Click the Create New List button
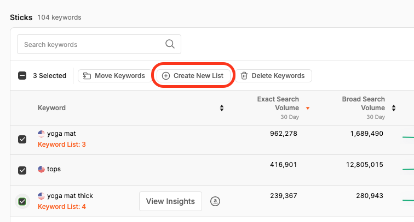The height and width of the screenshot is (222, 414). pyautogui.click(x=193, y=76)
